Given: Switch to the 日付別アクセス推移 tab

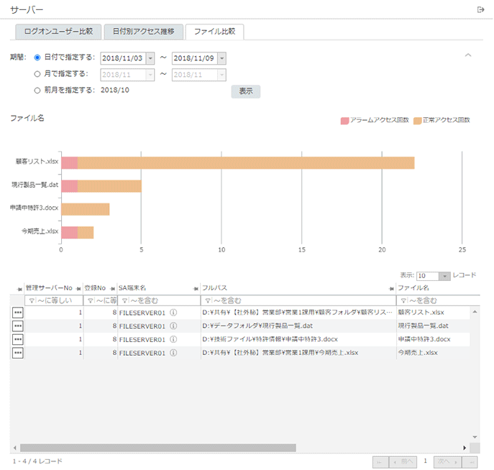Looking at the screenshot, I should tap(143, 32).
